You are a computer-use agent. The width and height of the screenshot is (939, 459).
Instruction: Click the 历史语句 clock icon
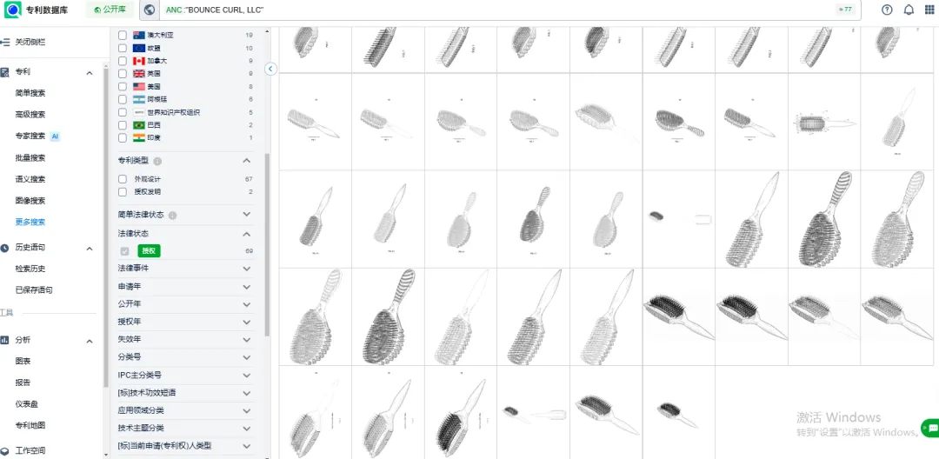[x=5, y=248]
